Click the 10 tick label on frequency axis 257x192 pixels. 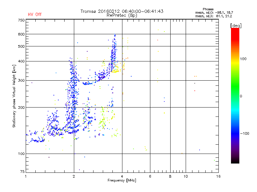coord(186,176)
